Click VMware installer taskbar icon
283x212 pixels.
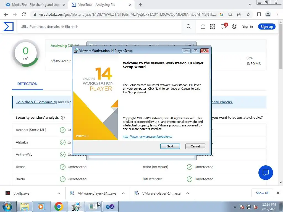tap(76, 206)
